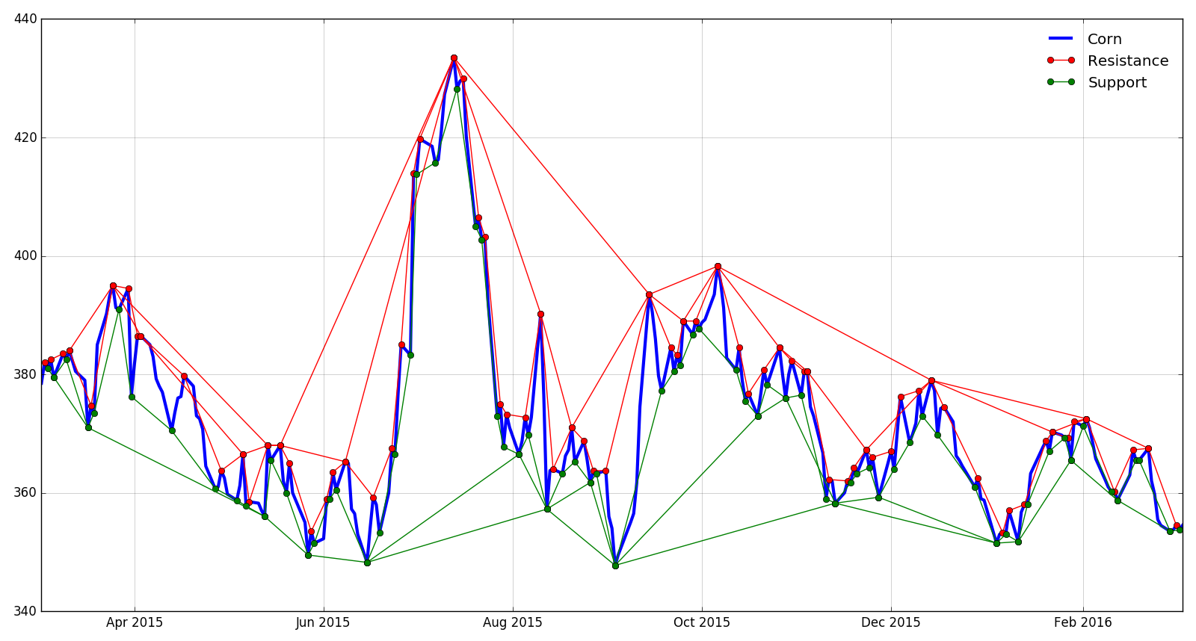Click the red Resistance legend marker
This screenshot has width=1196, height=641.
coord(1061,60)
